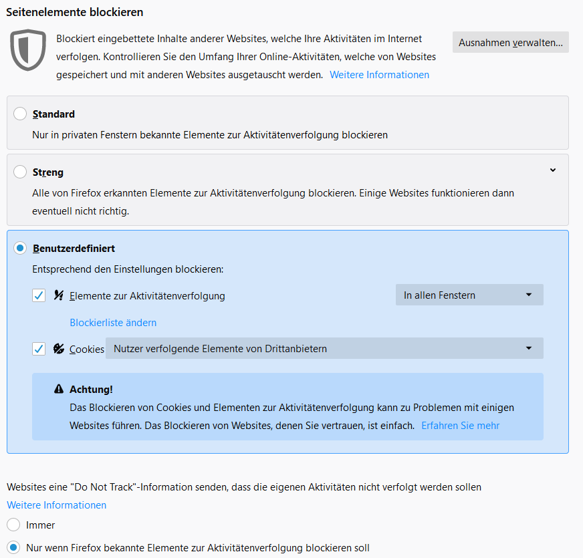Open the Blockierliste ändern link
This screenshot has height=558, width=583.
click(x=113, y=323)
